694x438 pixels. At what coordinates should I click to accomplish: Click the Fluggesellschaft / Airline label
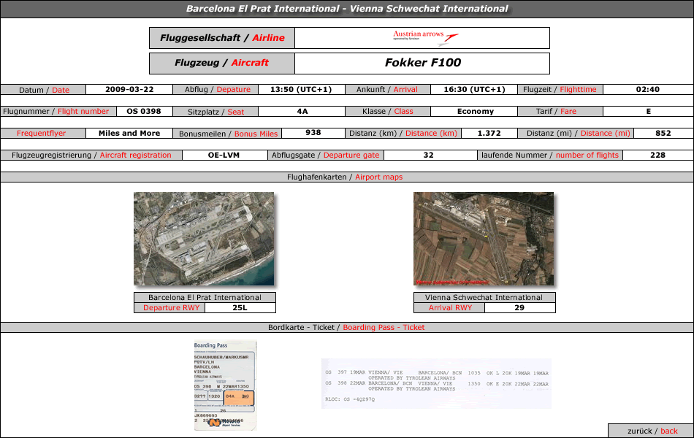coord(222,38)
